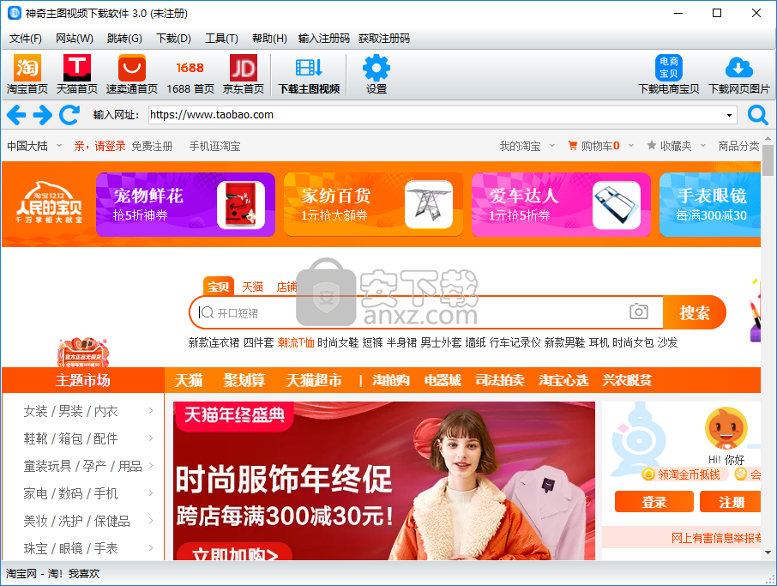This screenshot has height=586, width=777.
Task: Expand the 我的淘宝 dropdown
Action: click(x=552, y=146)
